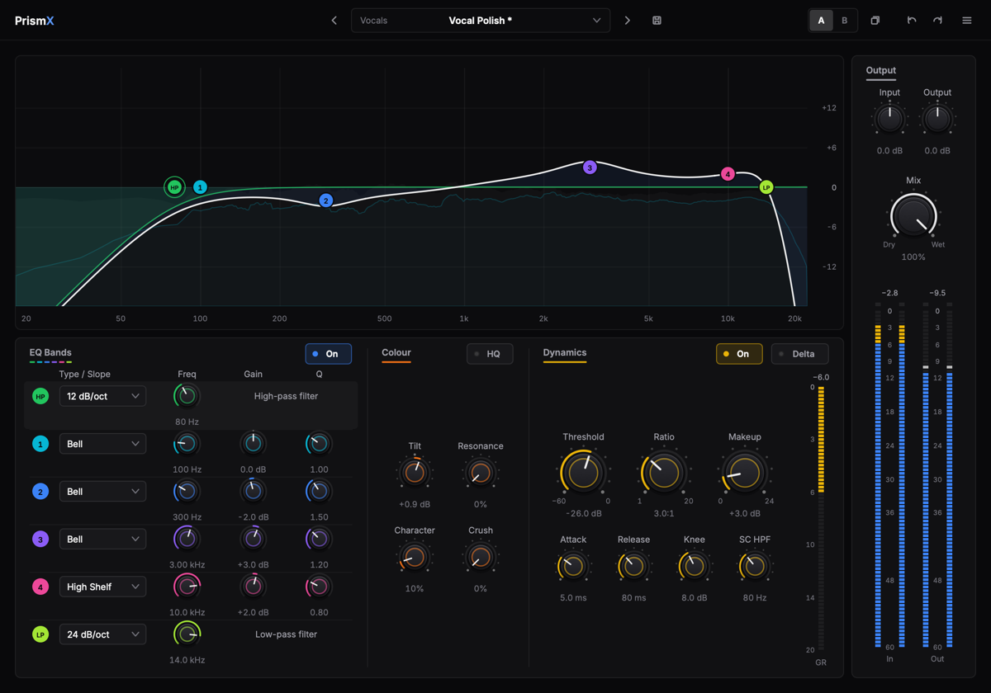Select band 2 node on the EQ graph
The image size is (991, 693).
pos(326,200)
